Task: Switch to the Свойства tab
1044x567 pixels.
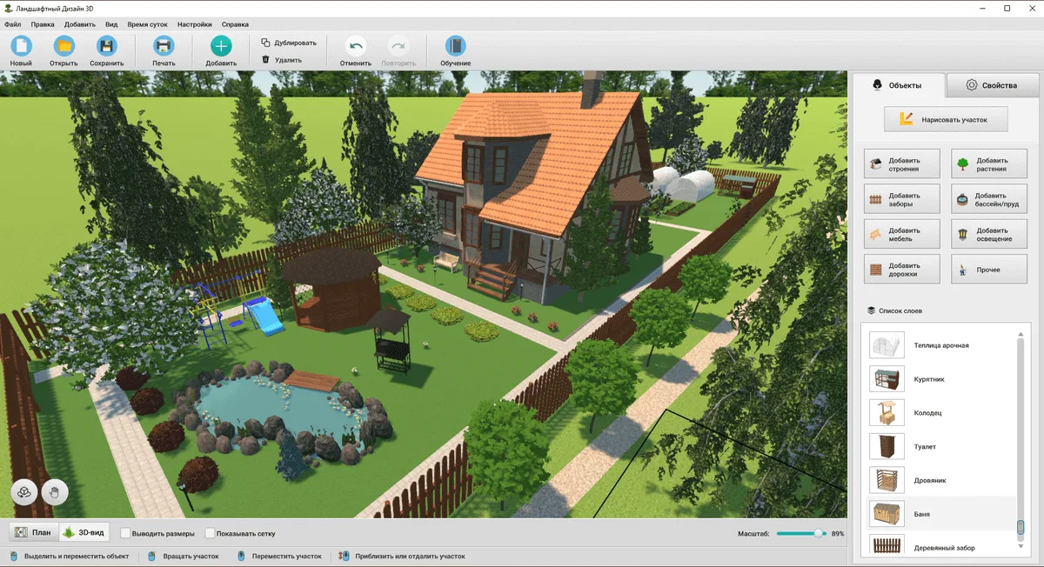Action: (x=992, y=85)
